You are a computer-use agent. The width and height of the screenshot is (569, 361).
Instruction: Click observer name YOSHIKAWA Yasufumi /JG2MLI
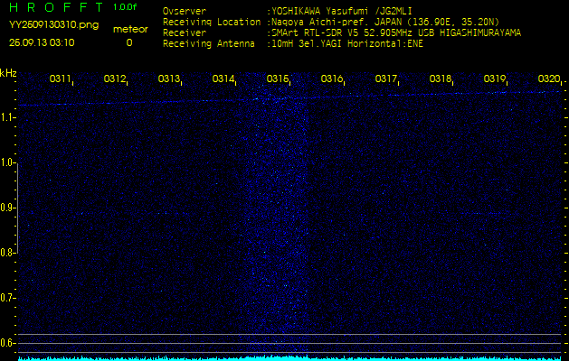[341, 11]
